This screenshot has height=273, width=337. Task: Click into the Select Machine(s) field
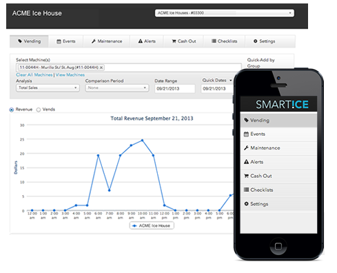(129, 68)
